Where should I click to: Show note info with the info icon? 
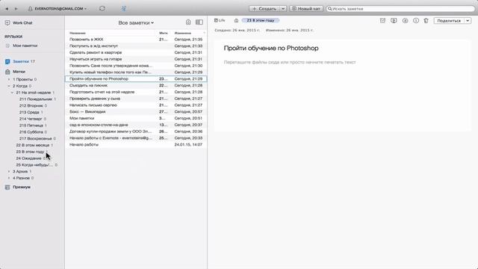416,20
